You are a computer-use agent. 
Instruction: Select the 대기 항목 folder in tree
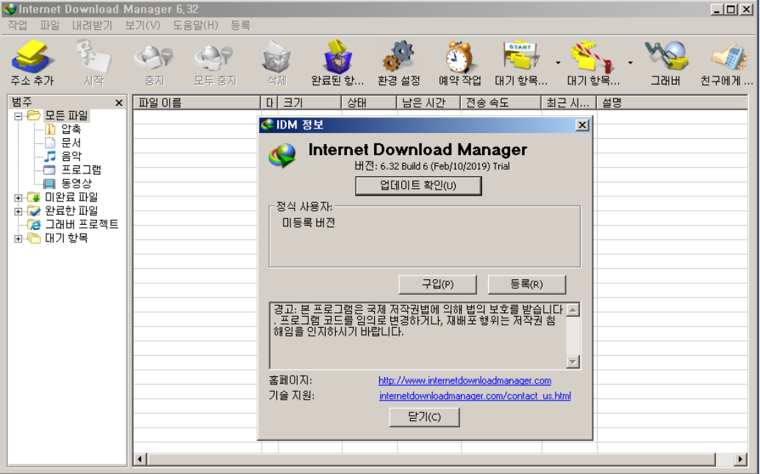pyautogui.click(x=66, y=238)
